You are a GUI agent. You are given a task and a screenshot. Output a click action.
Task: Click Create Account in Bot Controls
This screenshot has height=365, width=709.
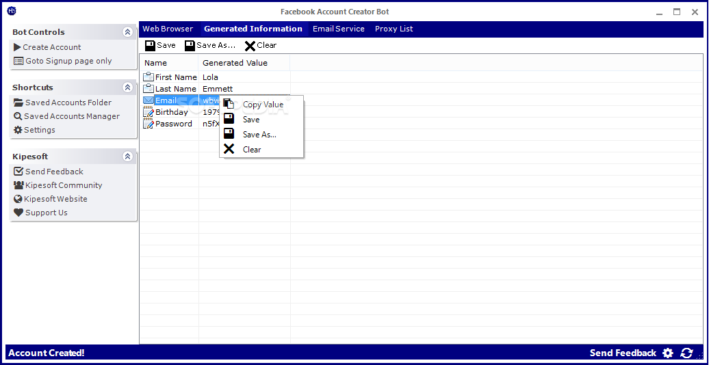pyautogui.click(x=51, y=47)
